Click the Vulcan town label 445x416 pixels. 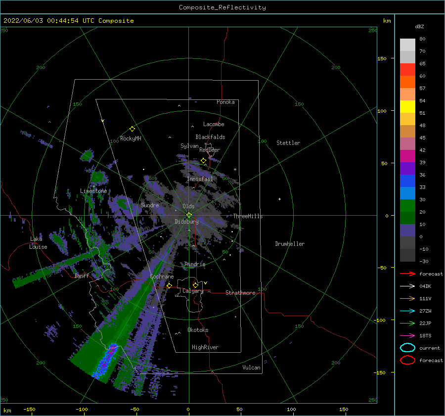click(x=251, y=368)
